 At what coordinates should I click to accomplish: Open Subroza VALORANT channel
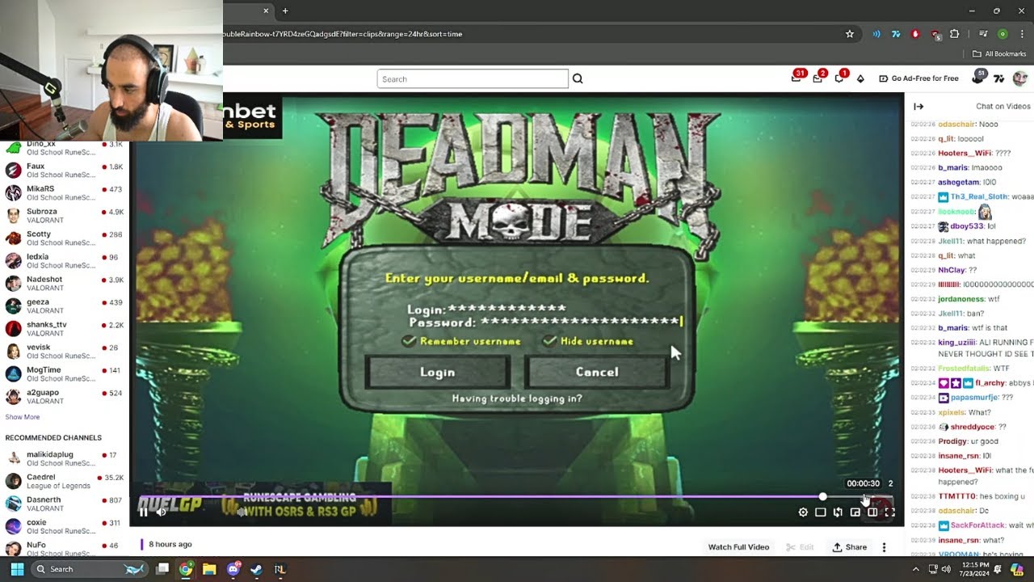(x=65, y=216)
